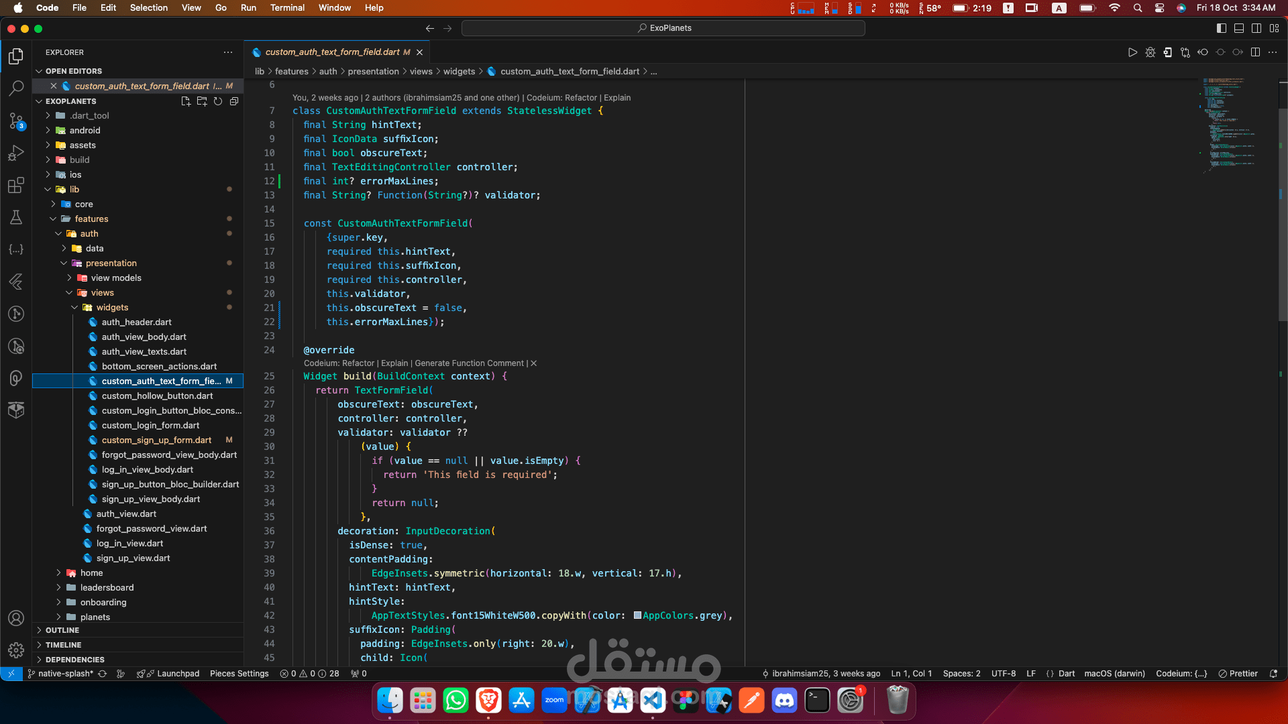Expand the OUTLINE section

click(62, 630)
